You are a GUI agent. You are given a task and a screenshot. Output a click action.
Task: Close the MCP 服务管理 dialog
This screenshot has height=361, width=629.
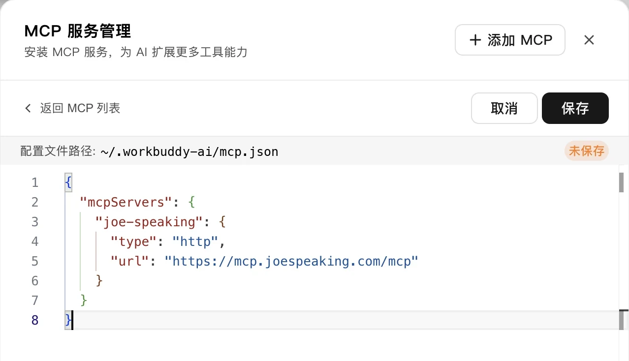pos(589,40)
